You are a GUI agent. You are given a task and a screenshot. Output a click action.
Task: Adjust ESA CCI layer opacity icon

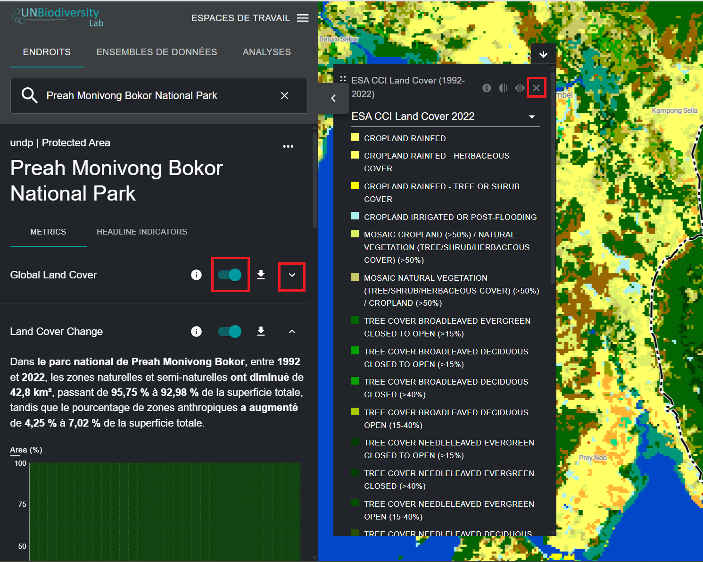(503, 88)
